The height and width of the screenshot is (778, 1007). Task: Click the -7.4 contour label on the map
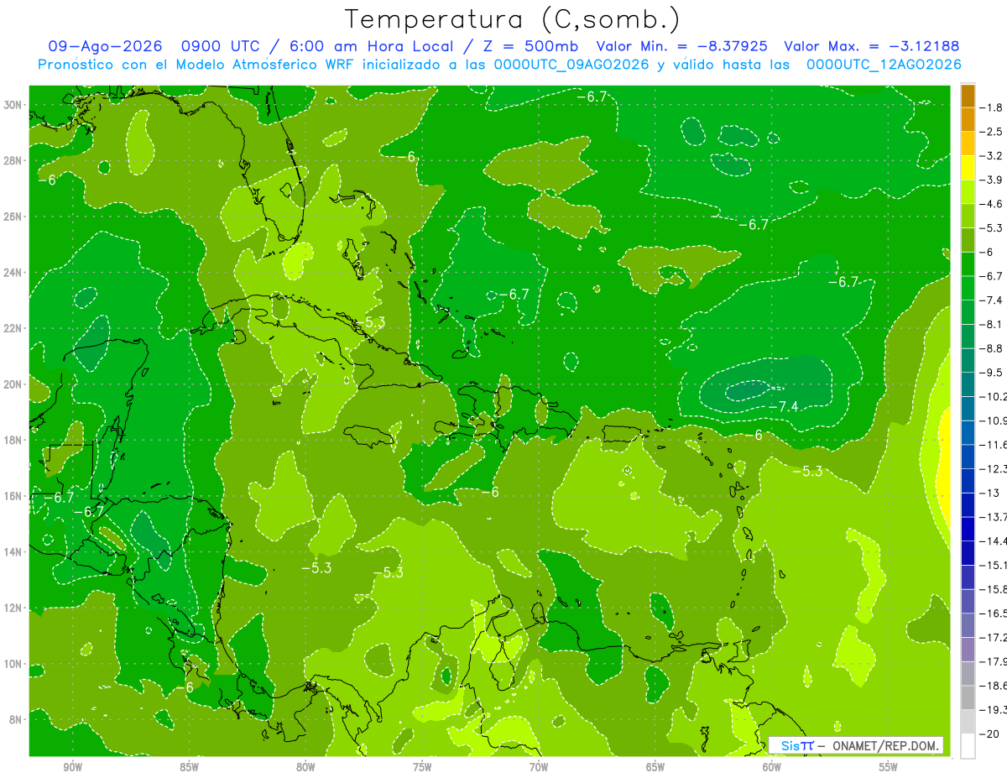point(783,407)
